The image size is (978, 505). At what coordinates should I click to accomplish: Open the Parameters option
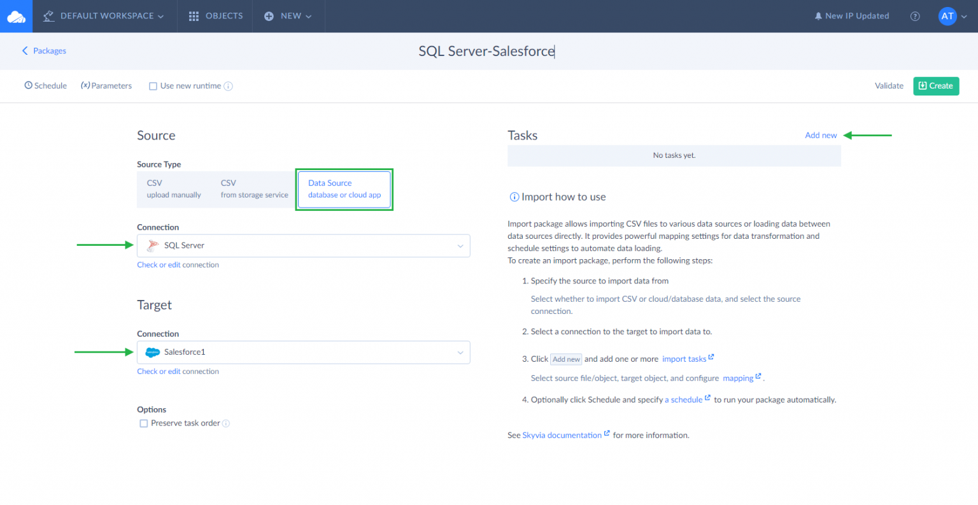tap(106, 86)
